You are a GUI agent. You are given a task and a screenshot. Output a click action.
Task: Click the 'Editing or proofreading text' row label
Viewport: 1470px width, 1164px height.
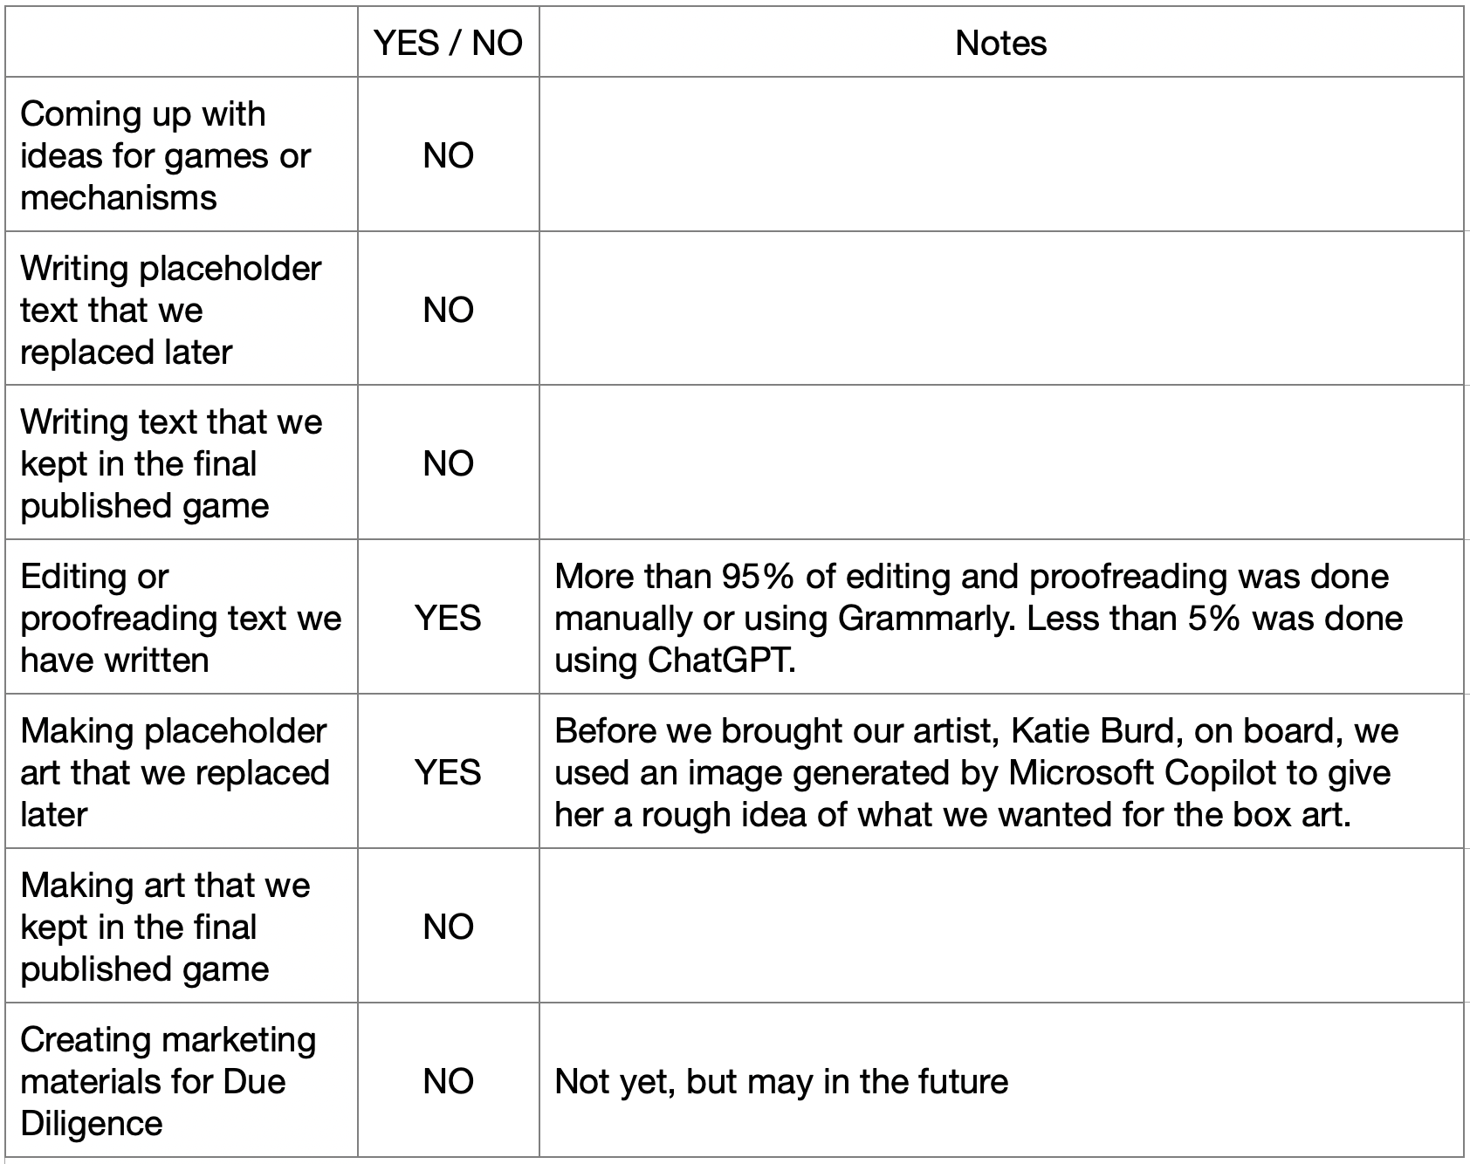[182, 618]
